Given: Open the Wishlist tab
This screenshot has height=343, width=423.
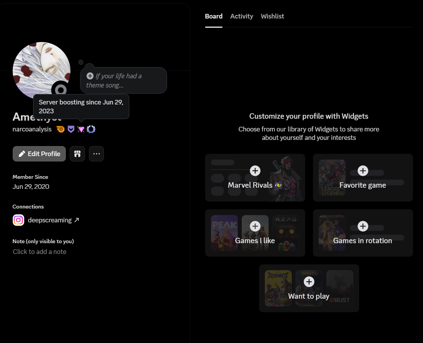Looking at the screenshot, I should (x=272, y=16).
